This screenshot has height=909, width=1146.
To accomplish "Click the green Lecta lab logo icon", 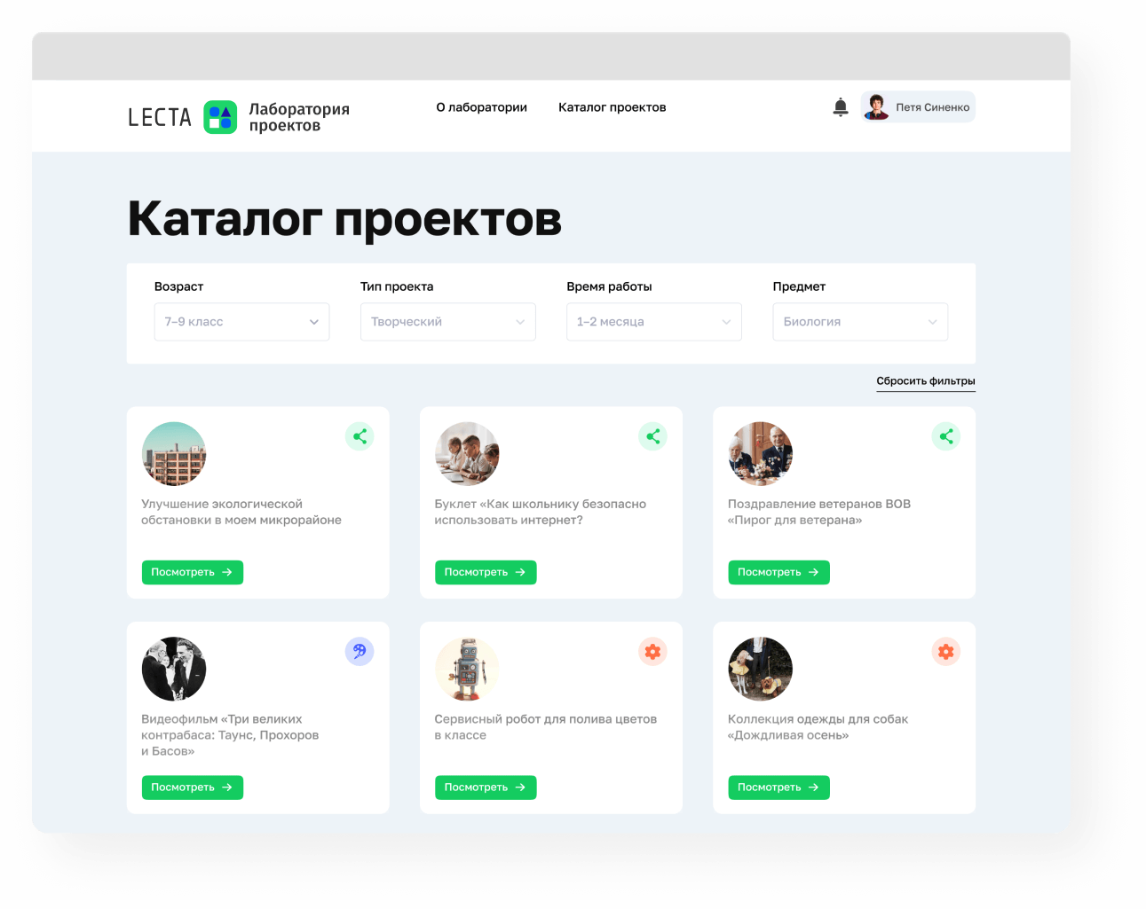I will click(x=220, y=117).
